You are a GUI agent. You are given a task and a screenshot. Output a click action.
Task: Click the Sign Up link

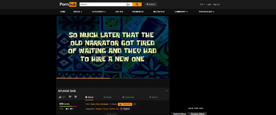(x=216, y=4)
